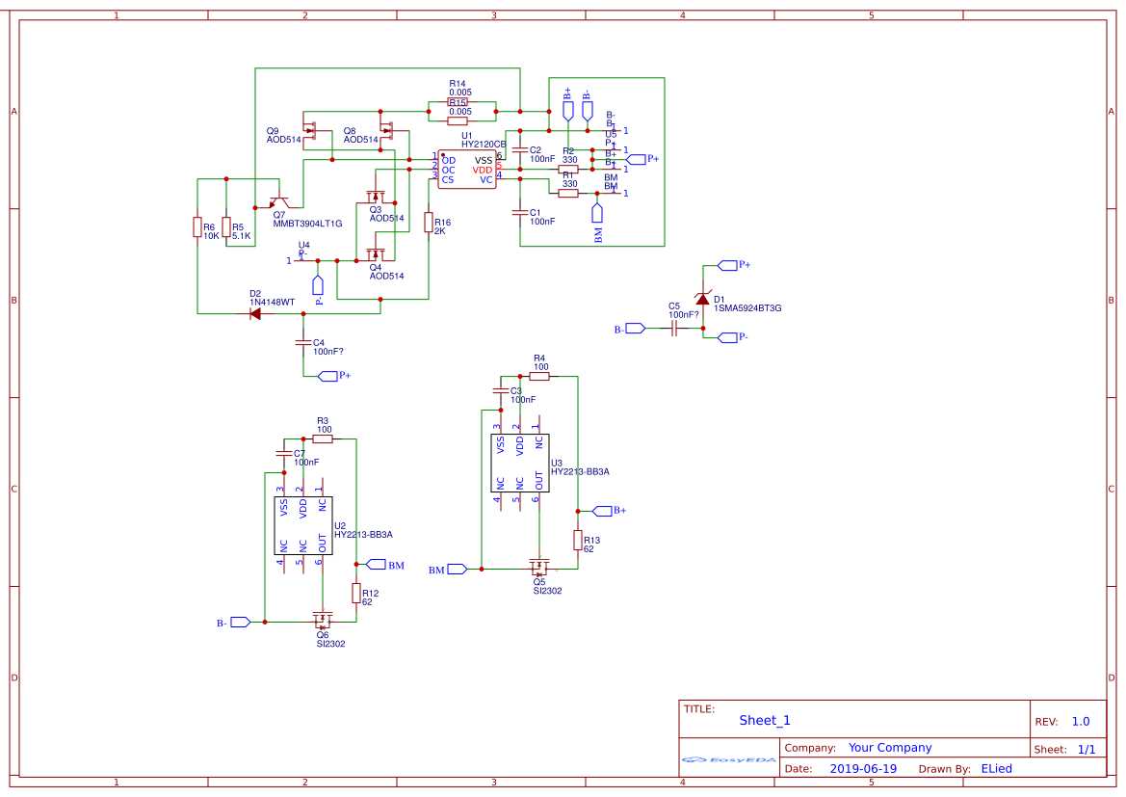
Task: Select the U3 HY2213-BB3A chip body
Action: pyautogui.click(x=520, y=463)
